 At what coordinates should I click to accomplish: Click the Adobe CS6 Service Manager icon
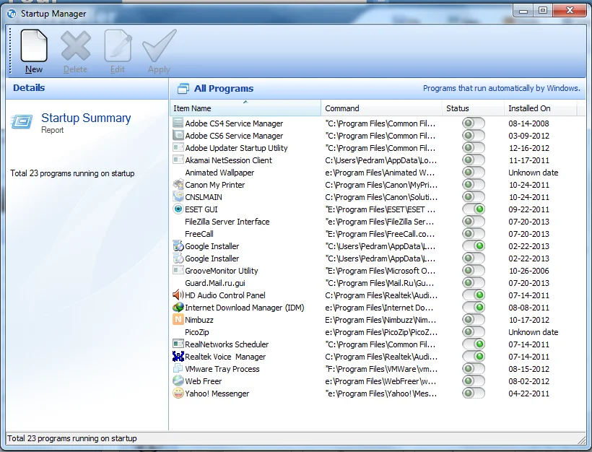tap(178, 135)
